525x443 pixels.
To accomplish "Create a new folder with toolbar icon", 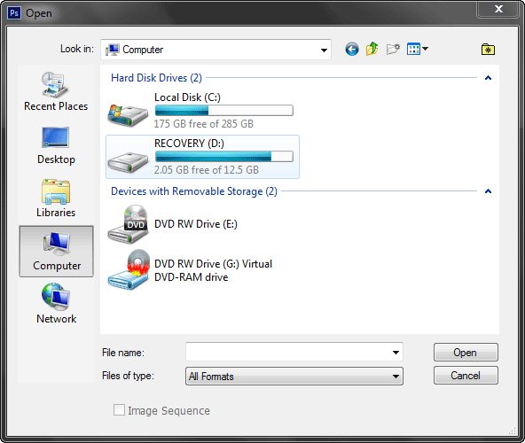I will (393, 50).
